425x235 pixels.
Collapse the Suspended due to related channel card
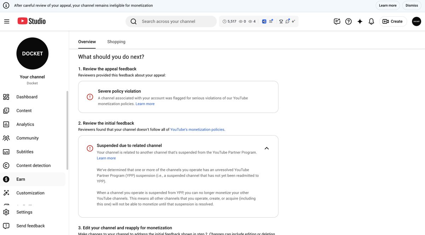coord(267,148)
